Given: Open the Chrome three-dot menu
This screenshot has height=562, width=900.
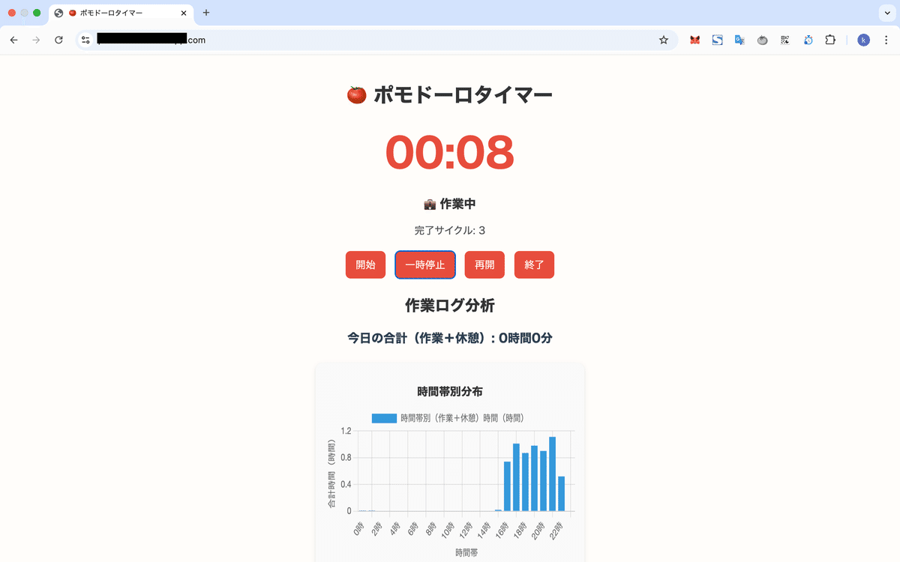Looking at the screenshot, I should pos(886,40).
